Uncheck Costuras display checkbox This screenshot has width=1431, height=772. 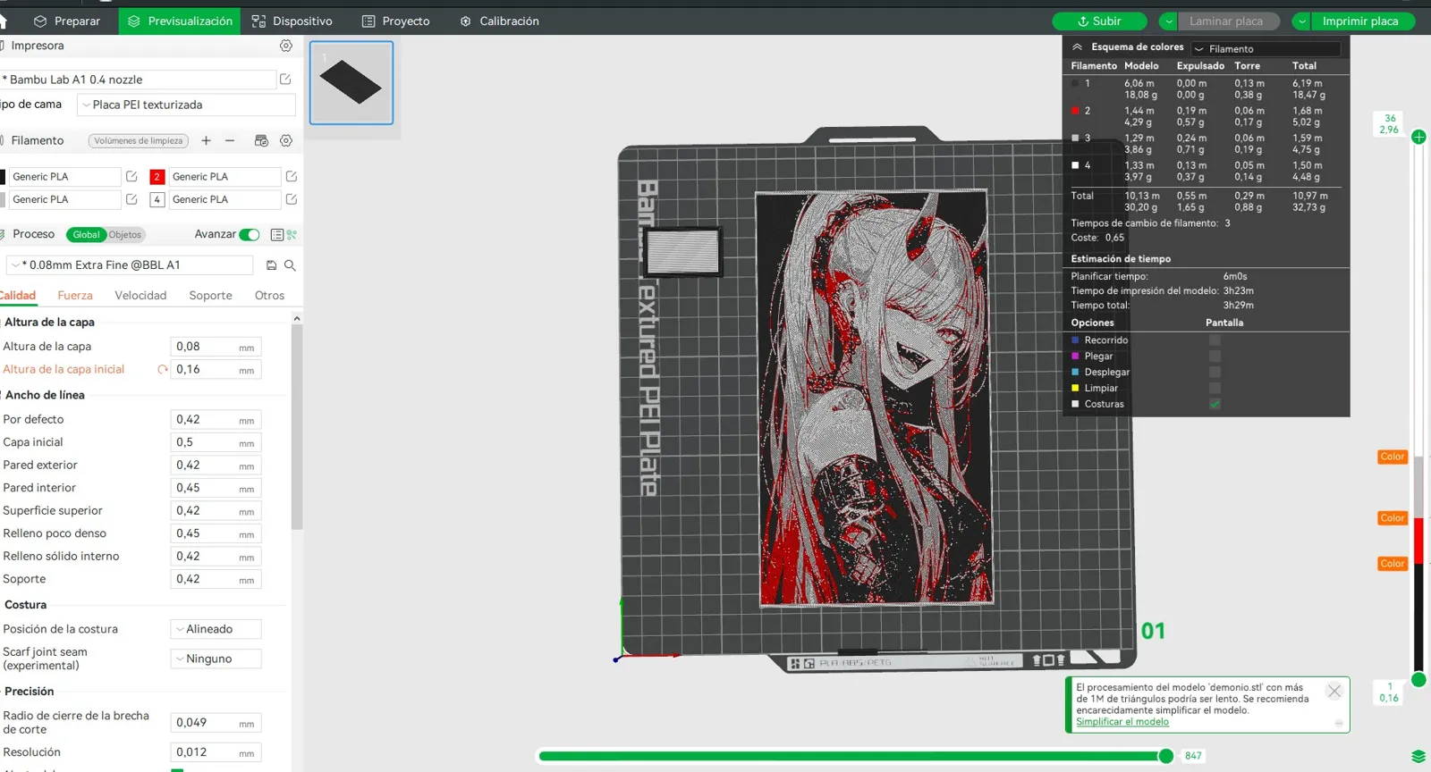(x=1215, y=405)
